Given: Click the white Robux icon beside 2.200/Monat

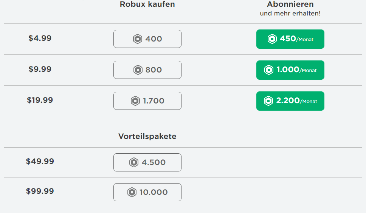Looking at the screenshot, I should click(x=268, y=101).
